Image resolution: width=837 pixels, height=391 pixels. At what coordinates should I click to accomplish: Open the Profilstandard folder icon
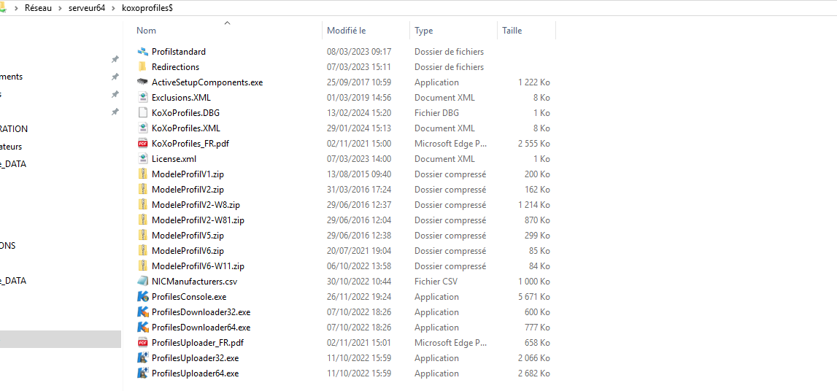point(142,52)
